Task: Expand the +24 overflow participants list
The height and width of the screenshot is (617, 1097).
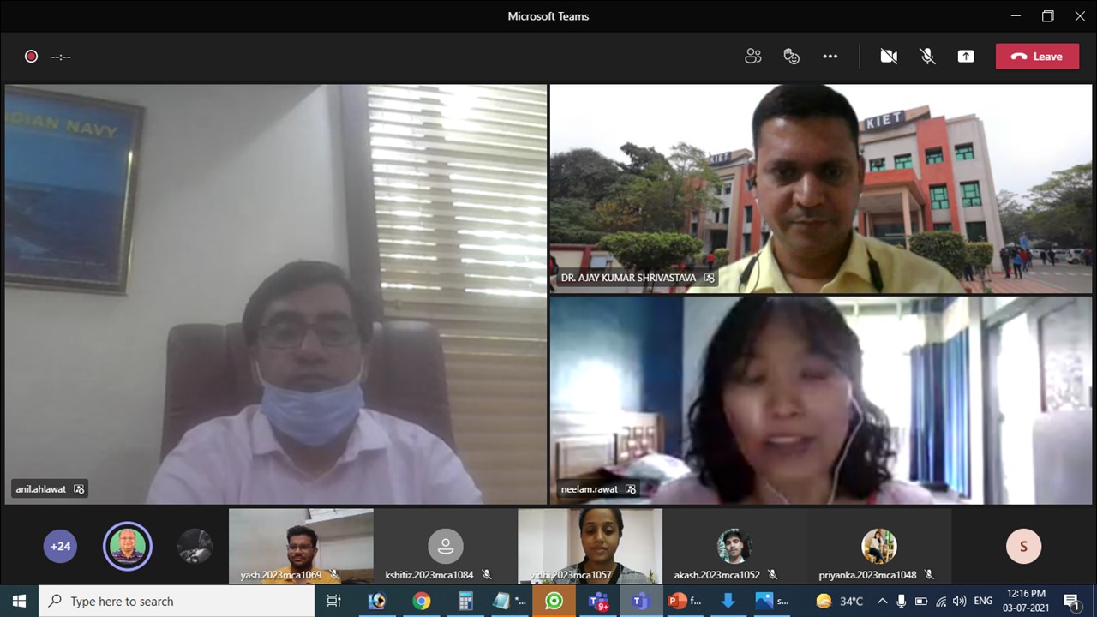Action: coord(60,546)
